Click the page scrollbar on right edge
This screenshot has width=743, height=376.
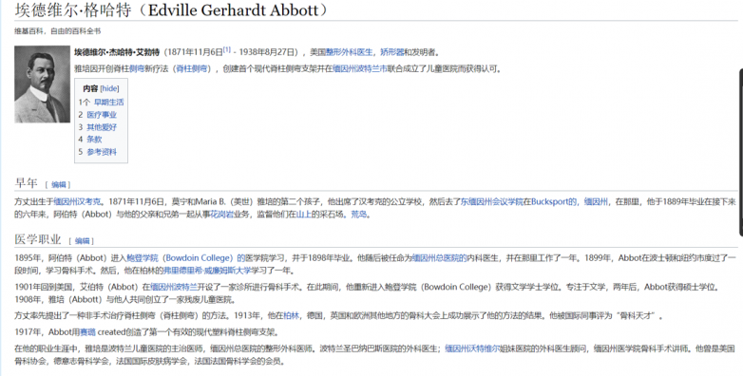coord(741,152)
